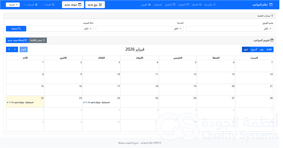The width and height of the screenshot is (283, 148).
Task: Click the بيع جديد new sale button
Action: pyautogui.click(x=95, y=5)
